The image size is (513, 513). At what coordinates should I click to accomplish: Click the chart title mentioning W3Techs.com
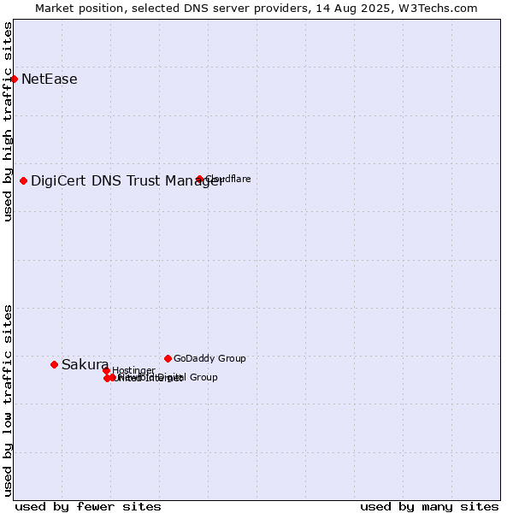coord(256,9)
